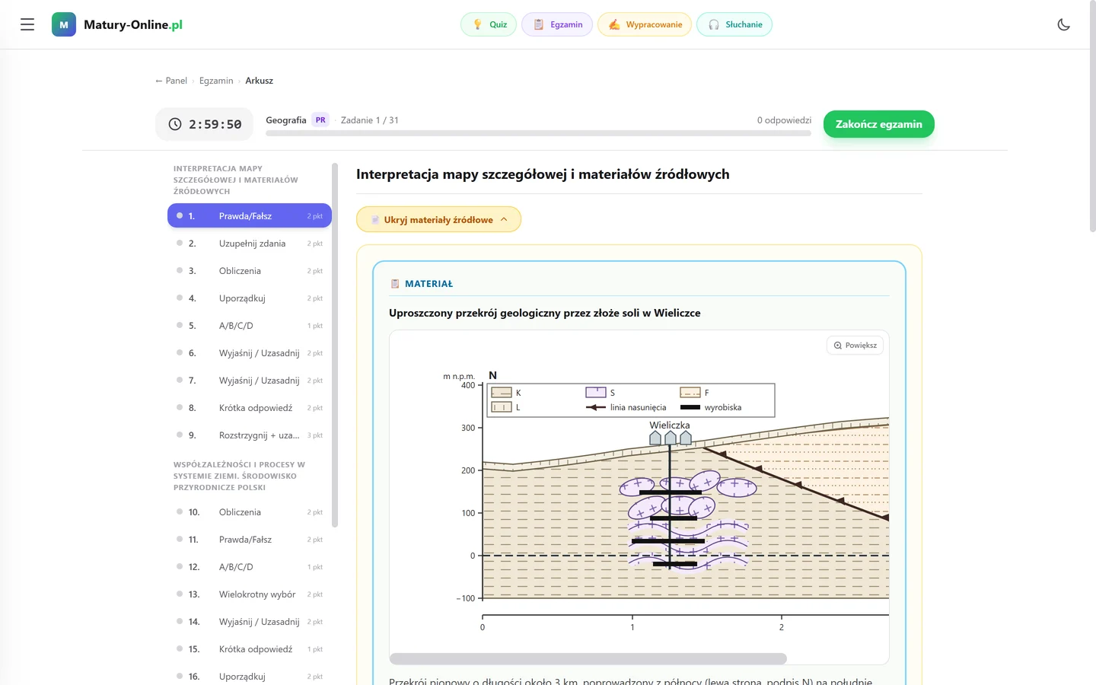Open the Słuchanie headphones mode
This screenshot has height=685, width=1096.
point(734,24)
